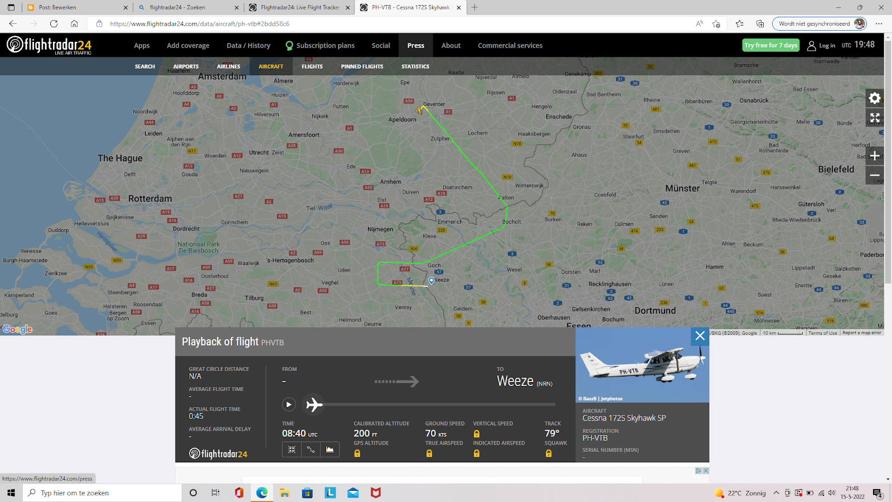
Task: Toggle fullscreen map view icon
Action: coord(874,118)
